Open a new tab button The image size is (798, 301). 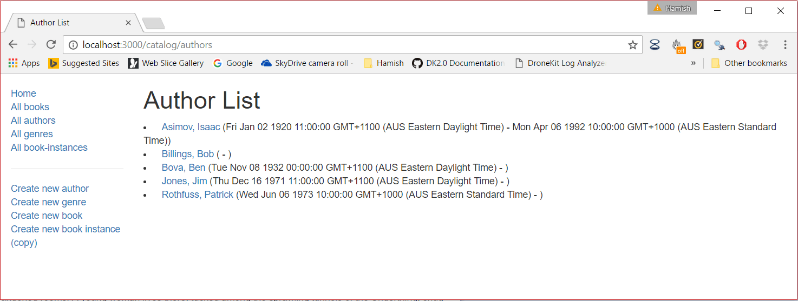coord(154,23)
